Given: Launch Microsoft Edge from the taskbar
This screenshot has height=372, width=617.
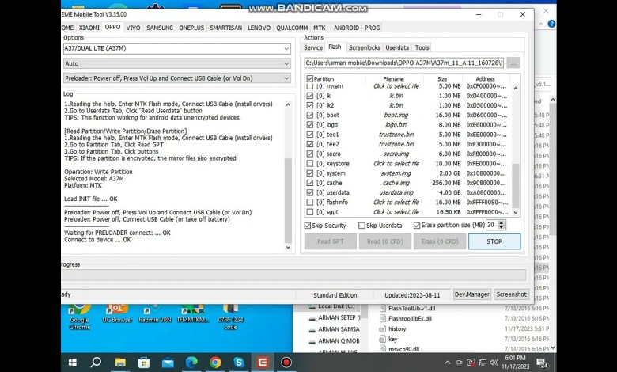Looking at the screenshot, I should click(191, 363).
